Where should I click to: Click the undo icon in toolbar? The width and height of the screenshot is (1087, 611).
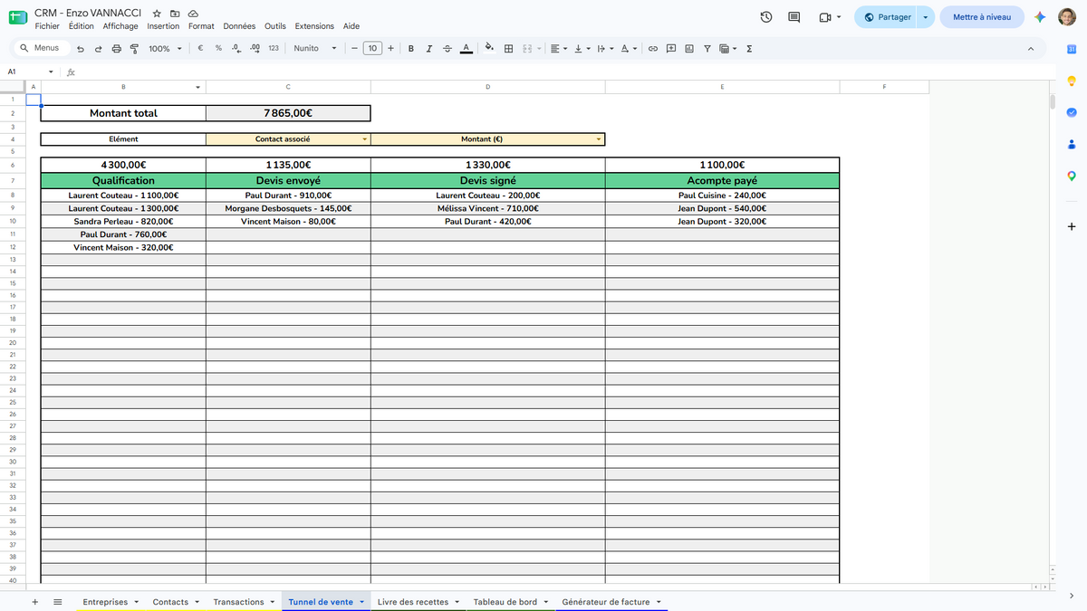[x=81, y=48]
